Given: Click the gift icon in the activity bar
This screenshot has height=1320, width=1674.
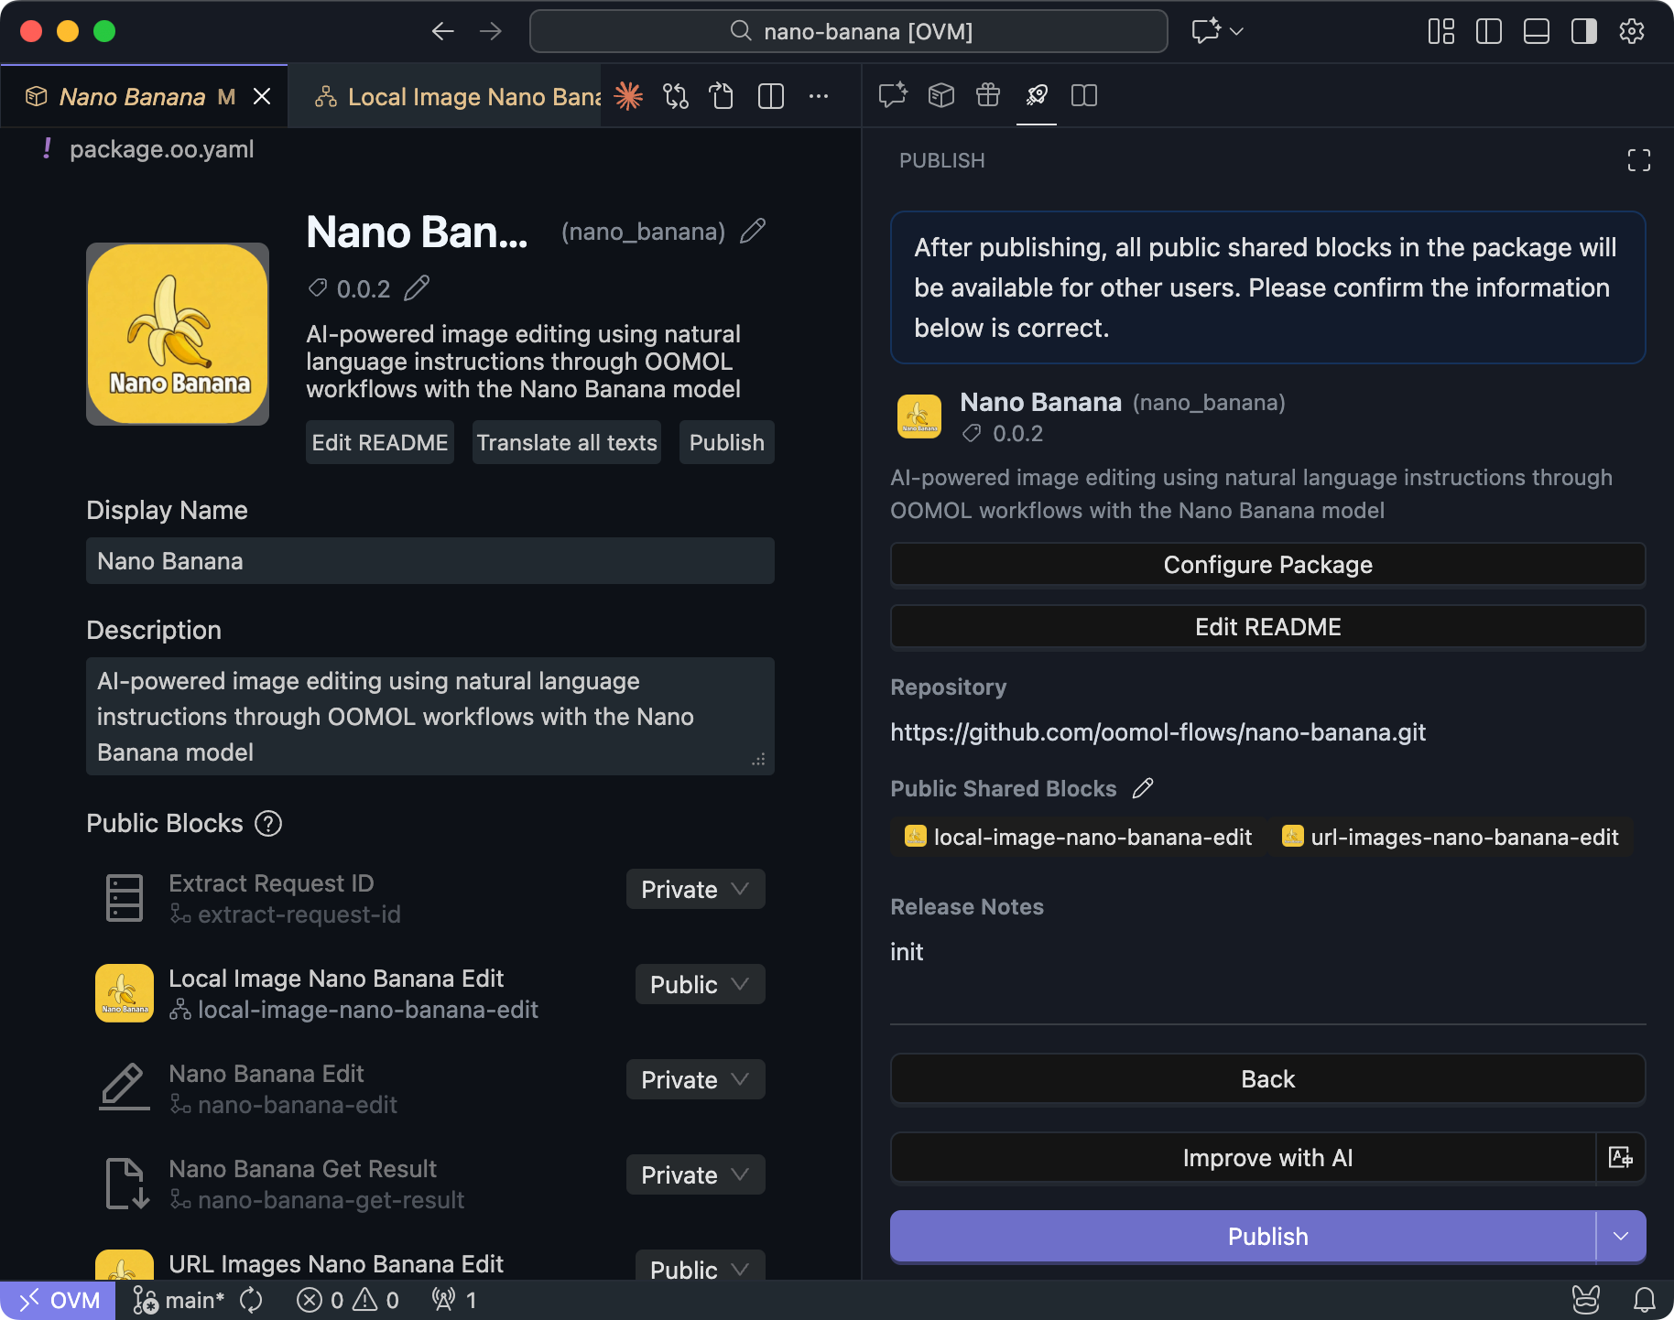Looking at the screenshot, I should pos(987,96).
